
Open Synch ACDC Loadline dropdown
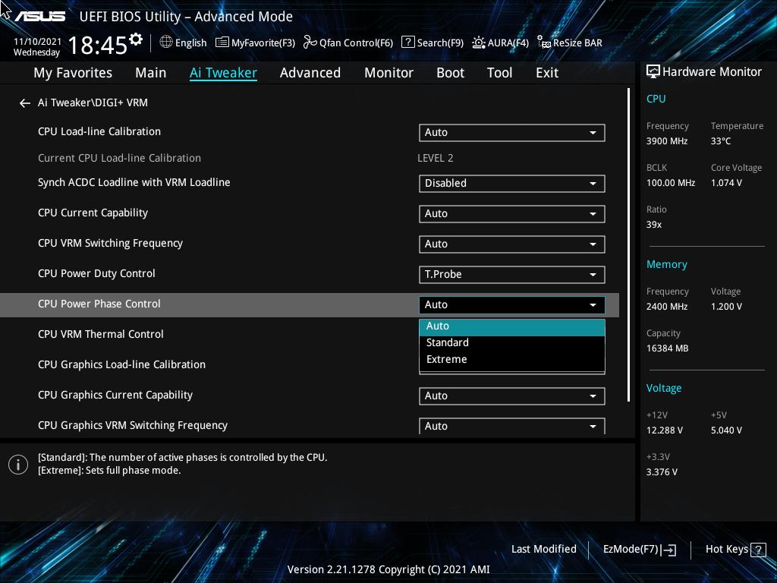(512, 184)
